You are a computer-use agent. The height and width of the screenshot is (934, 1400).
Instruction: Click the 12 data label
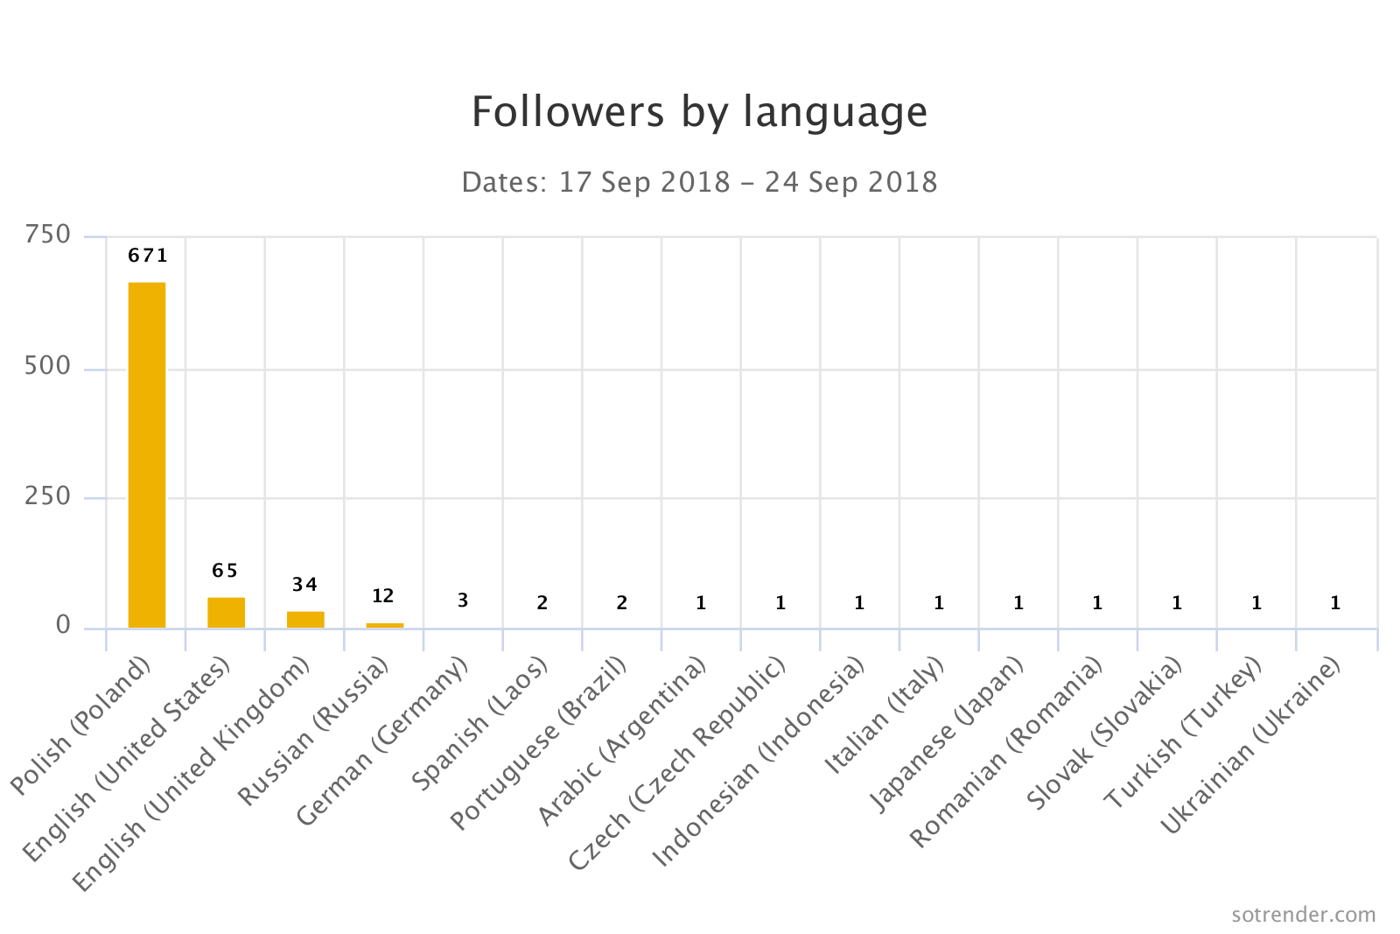click(383, 596)
